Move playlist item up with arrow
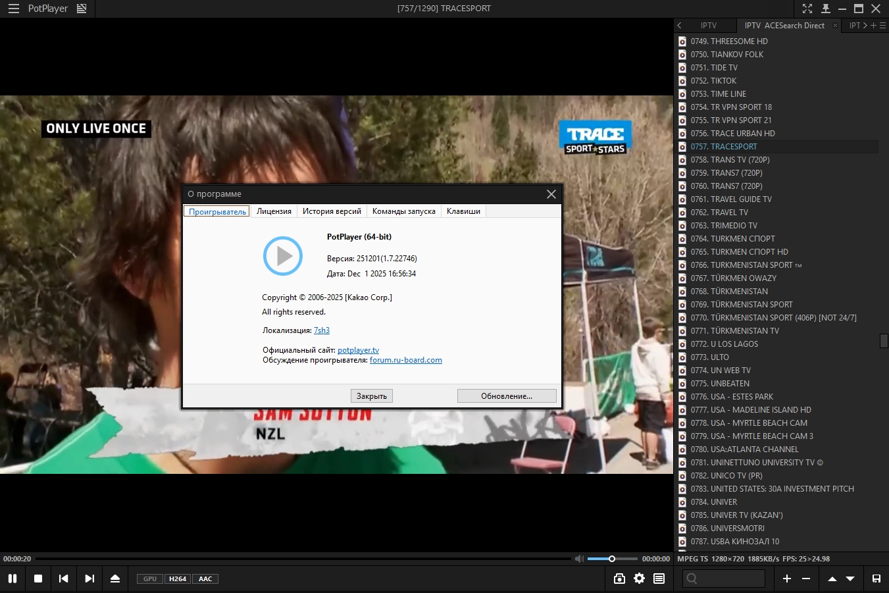 (x=832, y=579)
